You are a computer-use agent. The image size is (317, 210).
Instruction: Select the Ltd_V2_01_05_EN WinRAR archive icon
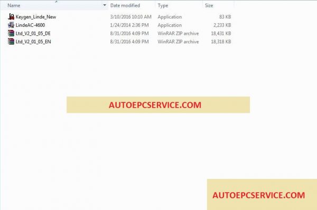tap(11, 42)
